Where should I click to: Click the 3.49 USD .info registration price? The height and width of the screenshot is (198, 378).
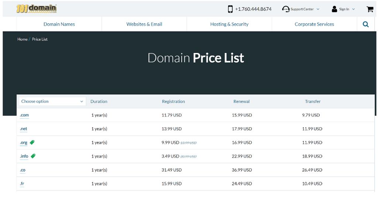tap(171, 156)
